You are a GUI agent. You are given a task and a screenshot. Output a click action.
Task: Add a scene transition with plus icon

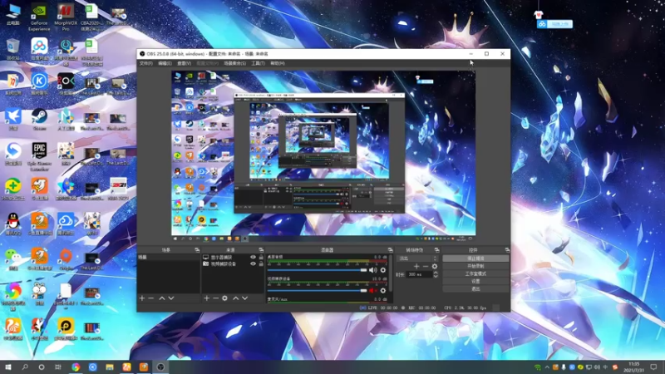[x=416, y=266]
